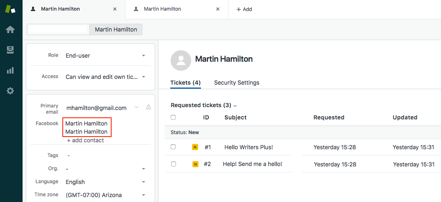Click Martin Hamilton's profile avatar
441x202 pixels.
coord(181,61)
